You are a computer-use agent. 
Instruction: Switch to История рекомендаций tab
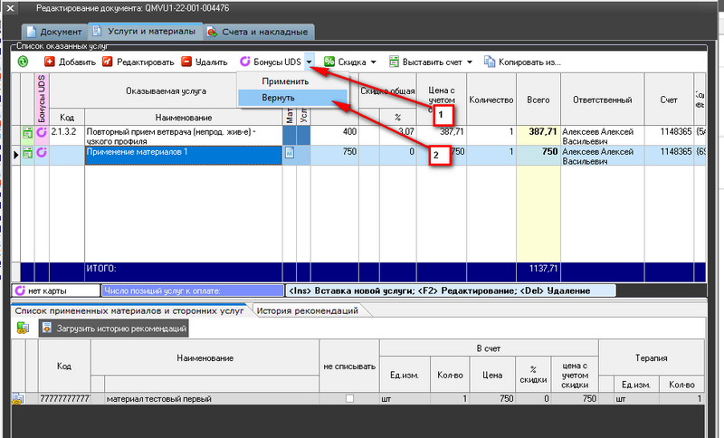307,310
